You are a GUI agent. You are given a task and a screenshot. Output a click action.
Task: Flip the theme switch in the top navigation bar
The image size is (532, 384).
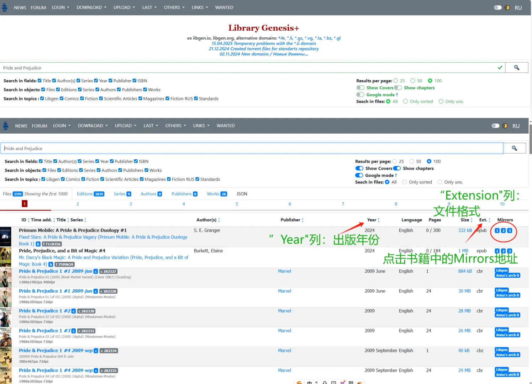(498, 7)
